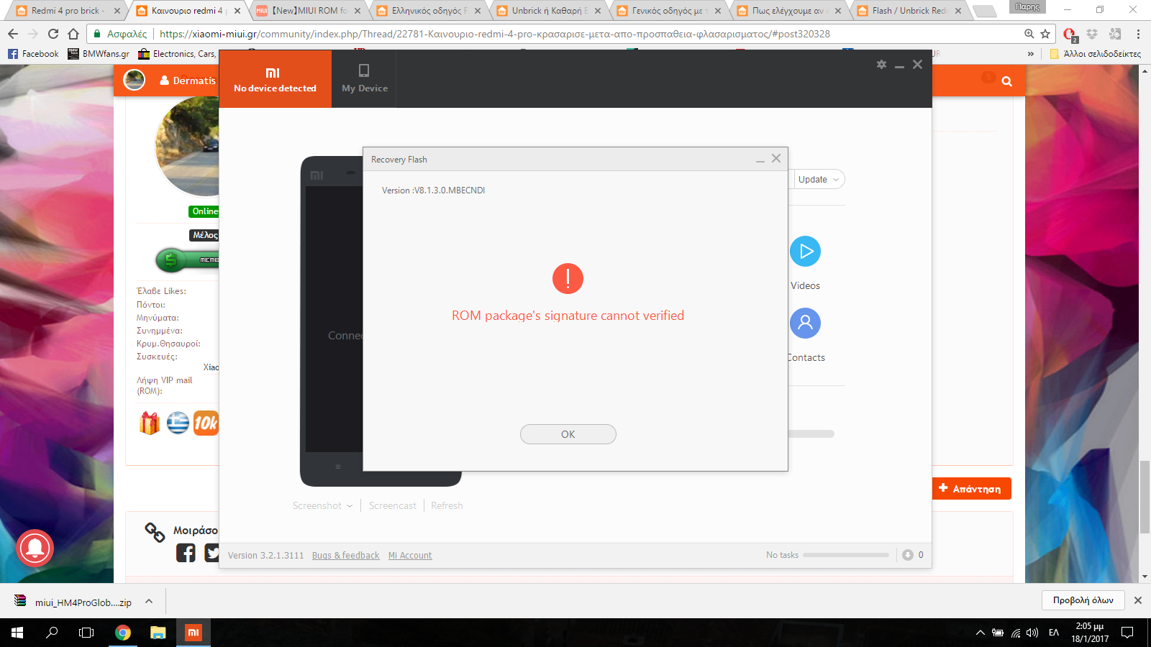
Task: Switch to the Unbrick ή Καθαρή browser tab
Action: tap(549, 11)
